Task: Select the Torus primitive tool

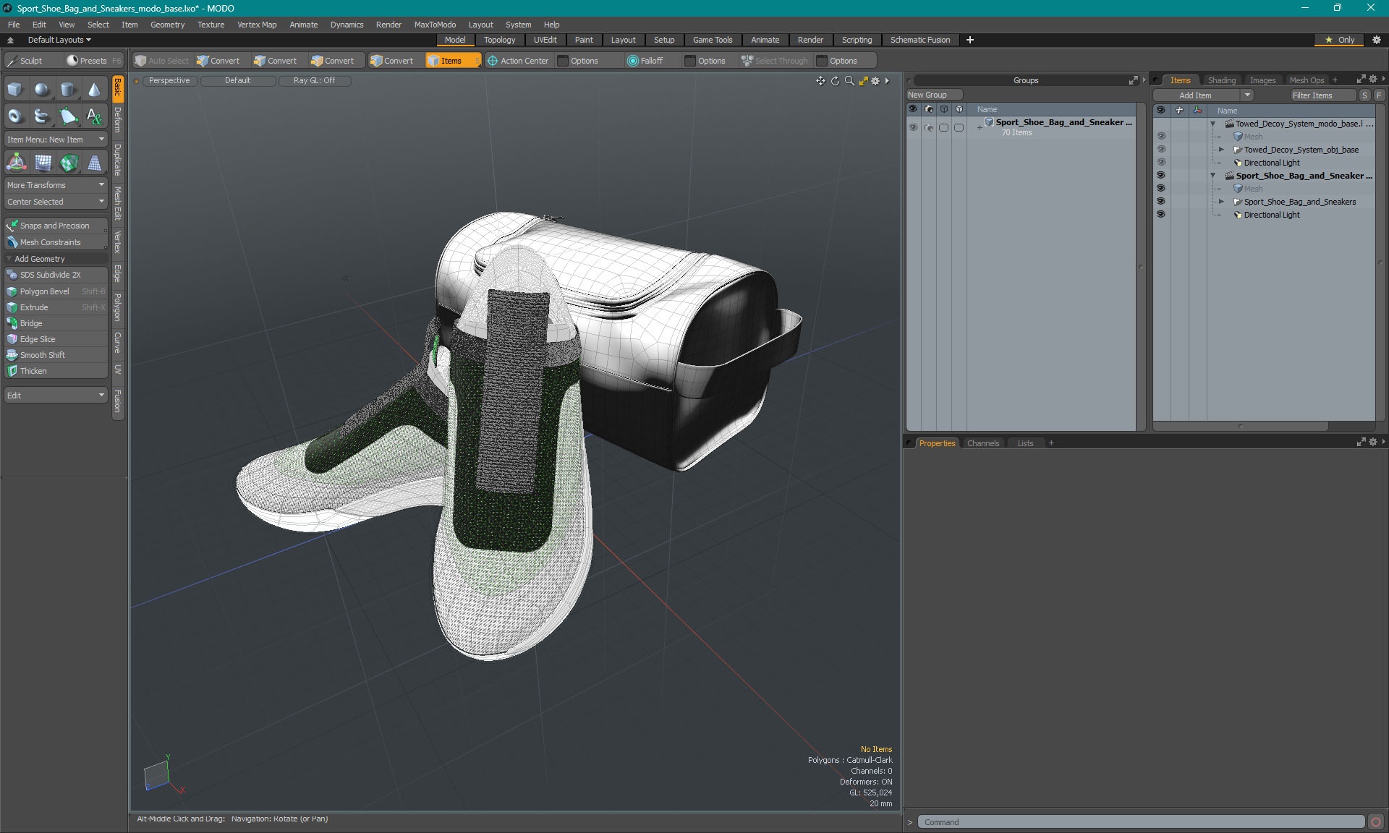Action: (x=15, y=116)
